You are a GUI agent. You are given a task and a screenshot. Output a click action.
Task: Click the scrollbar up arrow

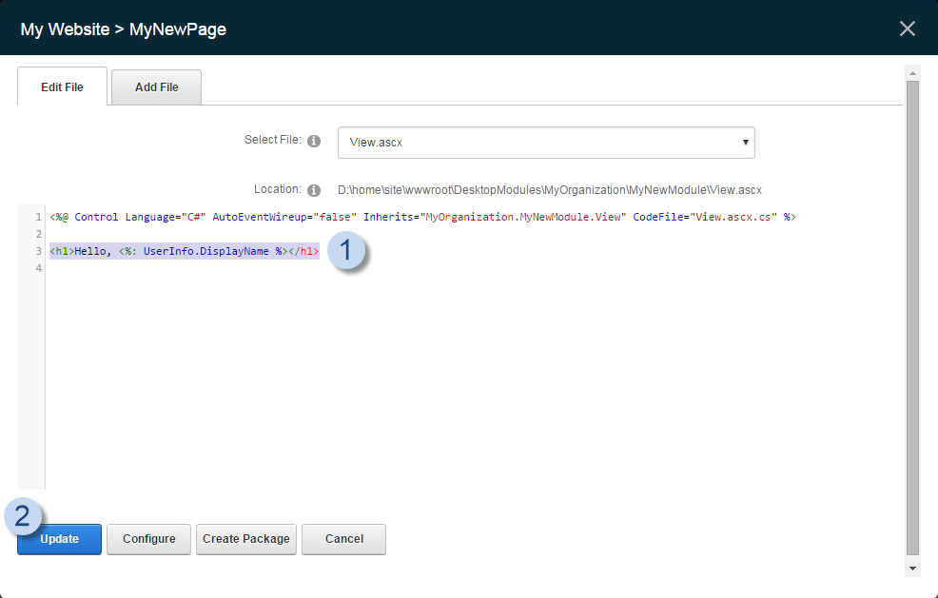click(912, 73)
